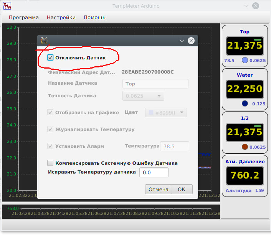Click the Атм. Давление title label
This screenshot has height=236, width=271.
click(x=245, y=161)
